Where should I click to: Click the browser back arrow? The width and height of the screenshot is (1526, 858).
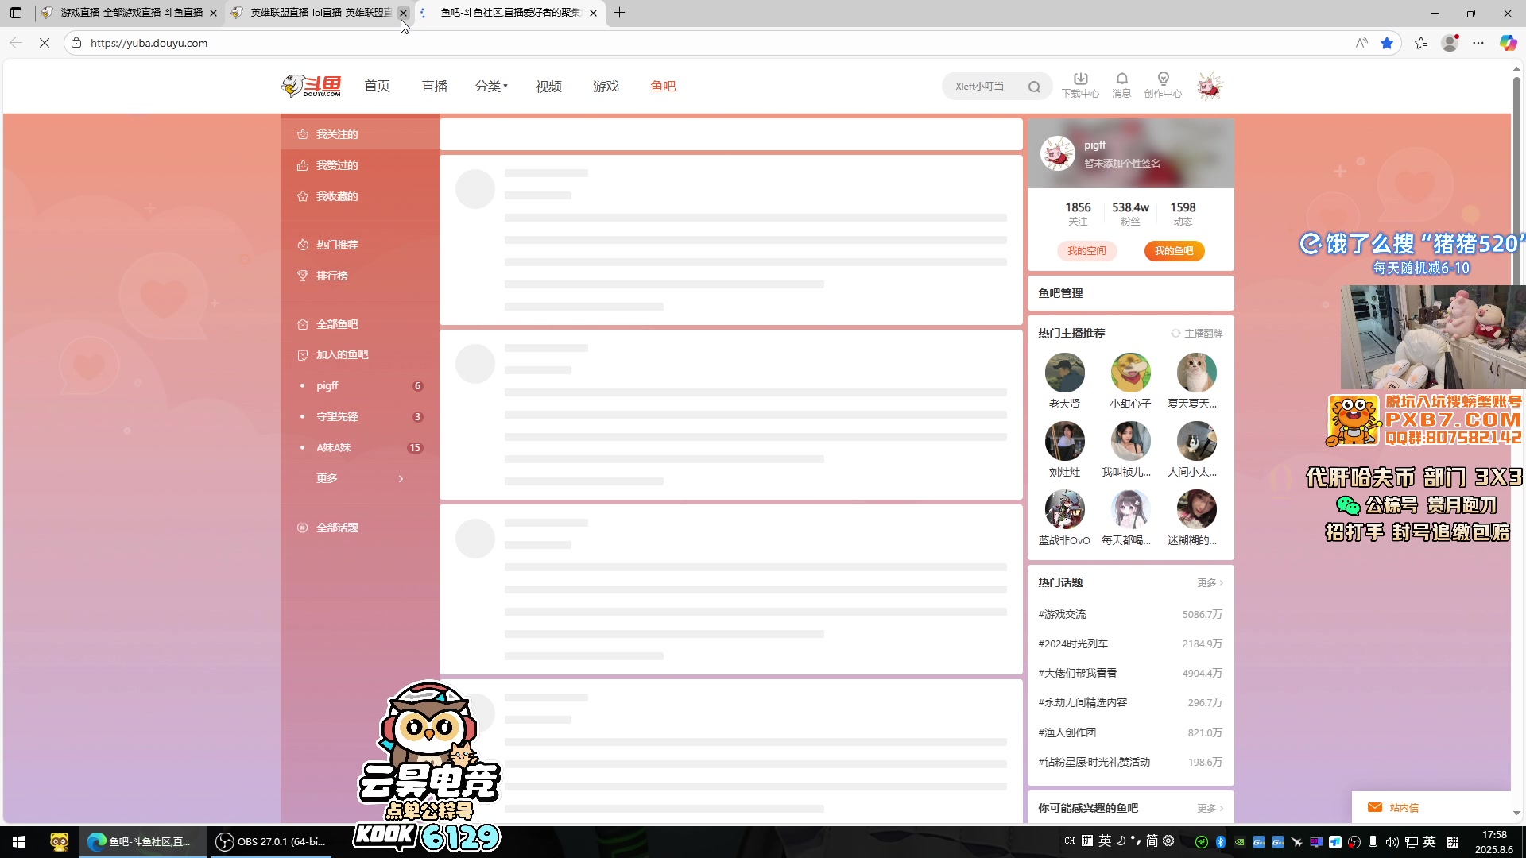(x=16, y=43)
